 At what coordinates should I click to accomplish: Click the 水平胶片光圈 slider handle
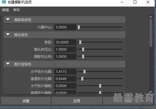click(x=84, y=71)
